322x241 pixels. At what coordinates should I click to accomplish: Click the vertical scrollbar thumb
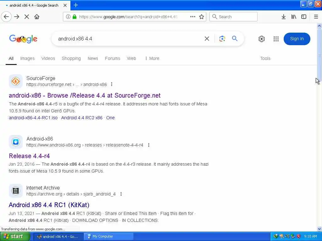click(x=319, y=55)
